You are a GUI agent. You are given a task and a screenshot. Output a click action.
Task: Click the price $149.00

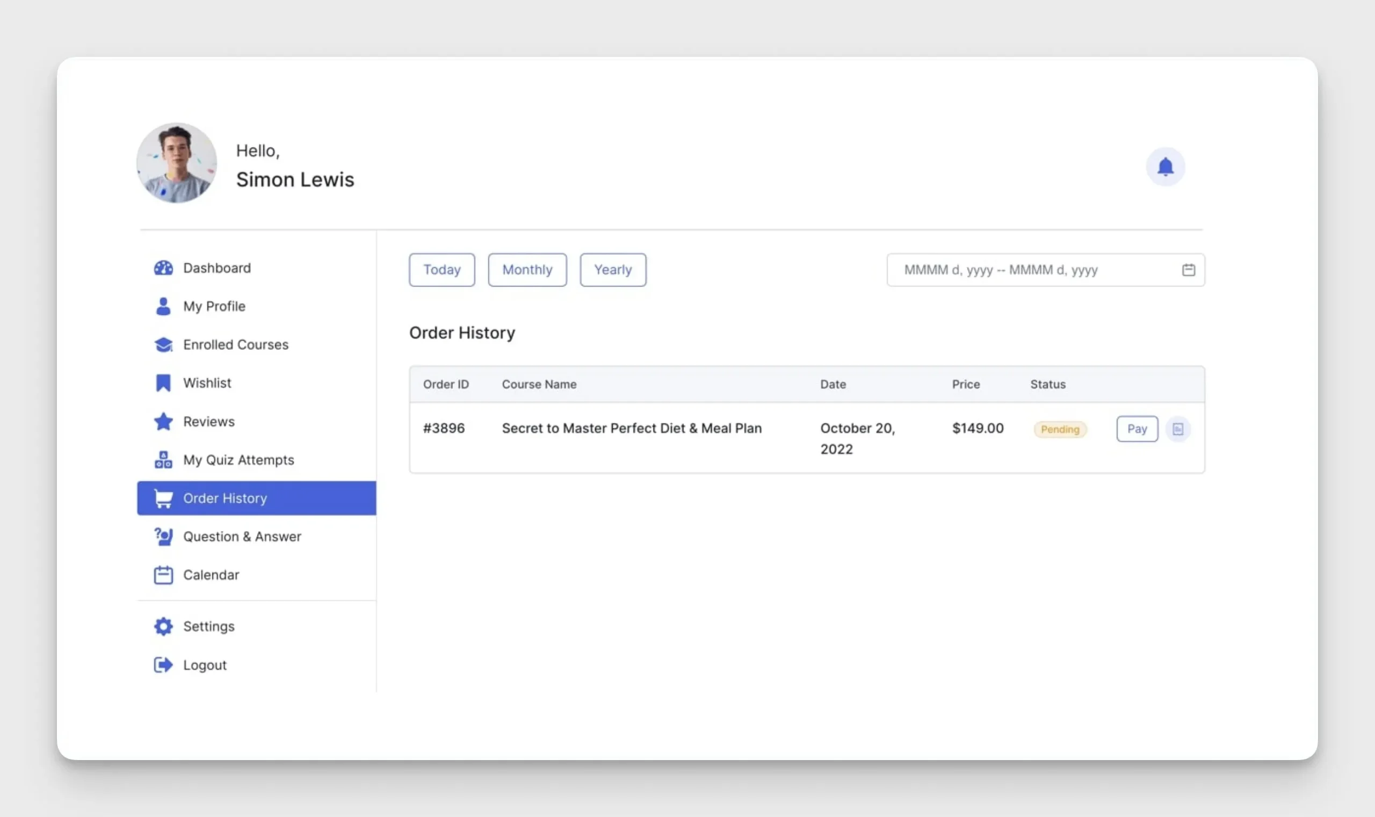[978, 428]
